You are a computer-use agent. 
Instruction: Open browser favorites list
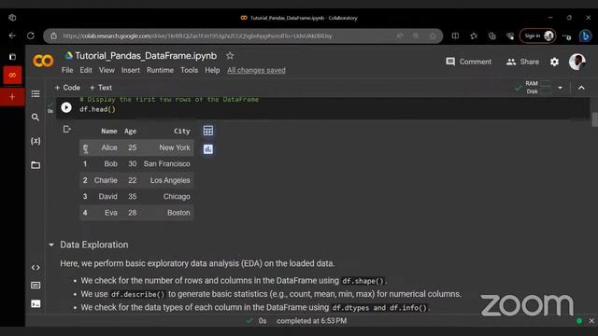pos(474,35)
